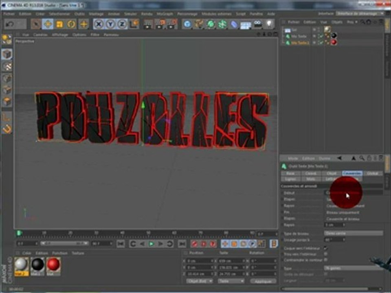The width and height of the screenshot is (391, 293).
Task: Click the record active objects button
Action: point(194,244)
